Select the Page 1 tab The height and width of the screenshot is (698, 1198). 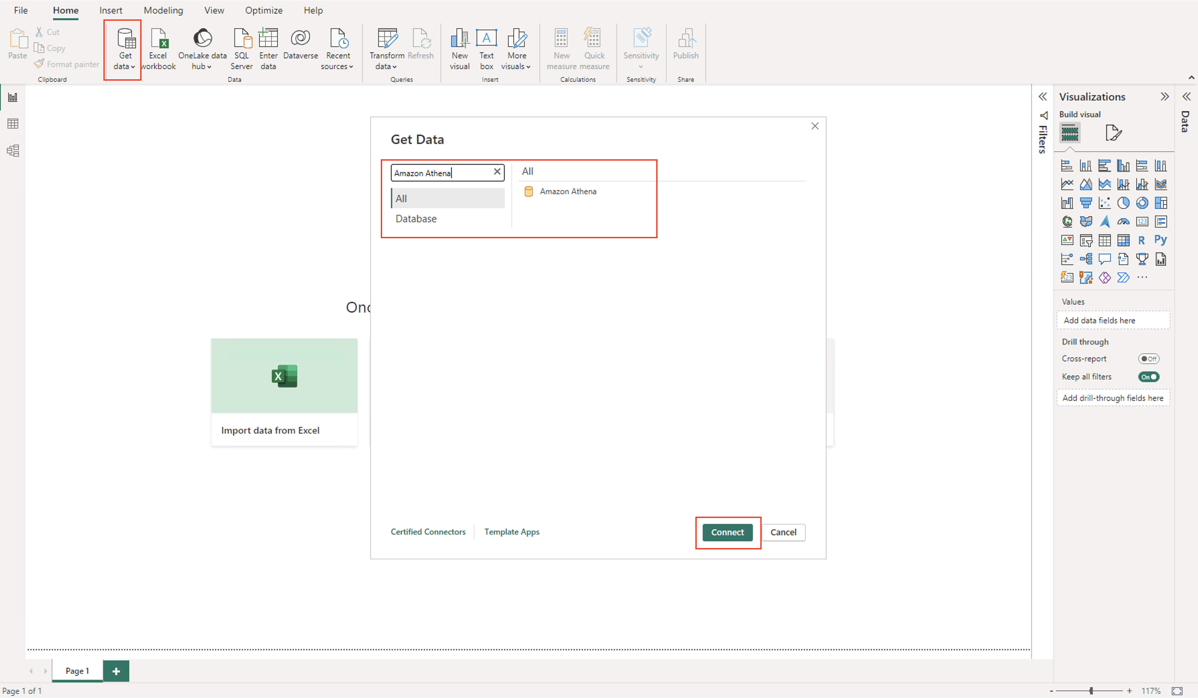(x=77, y=671)
